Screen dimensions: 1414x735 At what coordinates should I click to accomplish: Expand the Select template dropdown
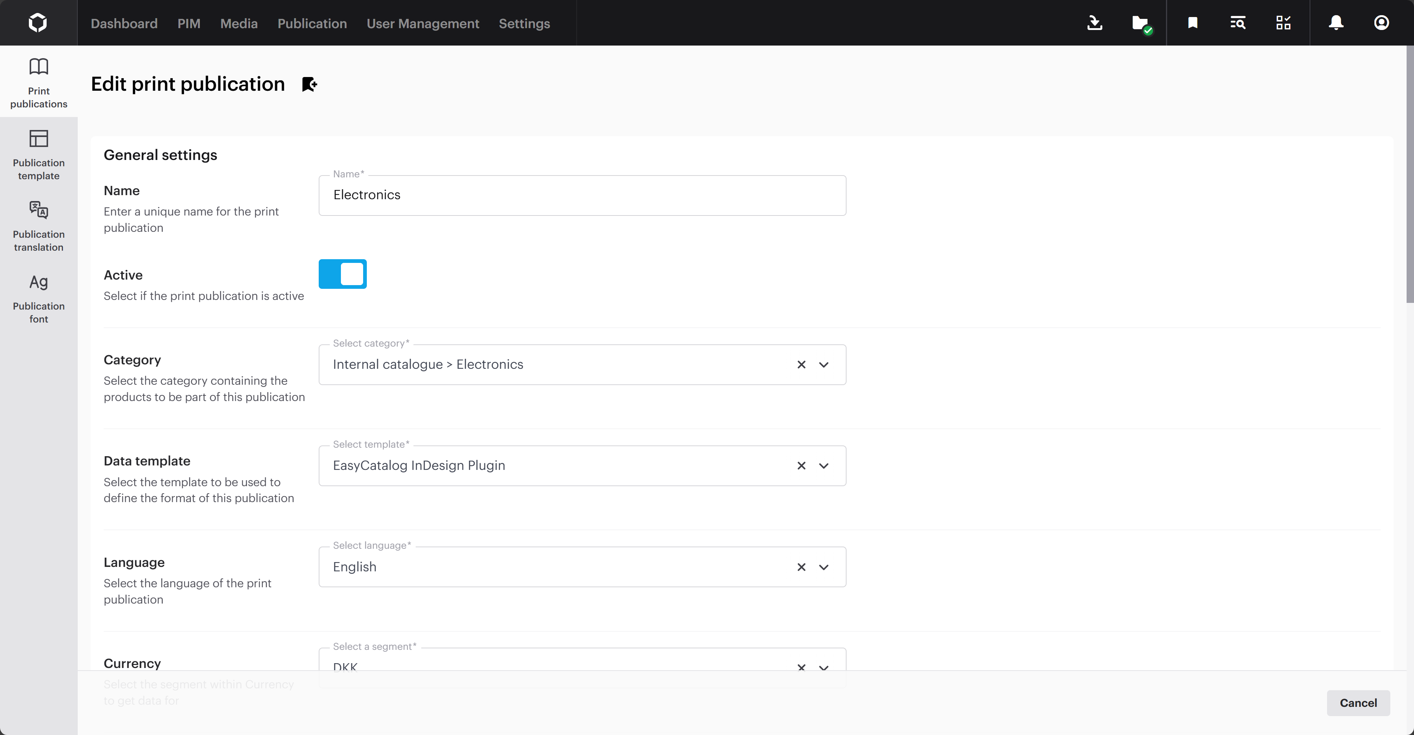click(824, 465)
